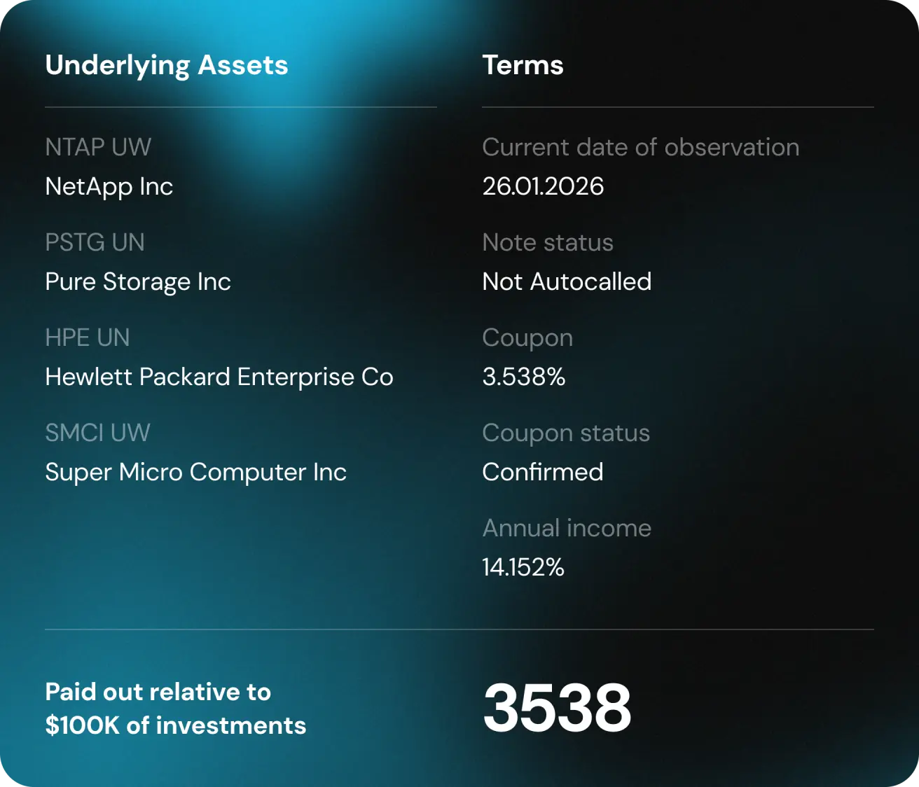
Task: Click the Annual income label
Action: click(x=567, y=528)
